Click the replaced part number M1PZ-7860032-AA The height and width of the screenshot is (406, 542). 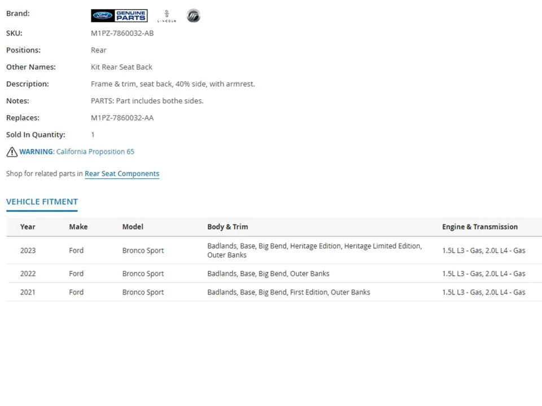pyautogui.click(x=122, y=118)
